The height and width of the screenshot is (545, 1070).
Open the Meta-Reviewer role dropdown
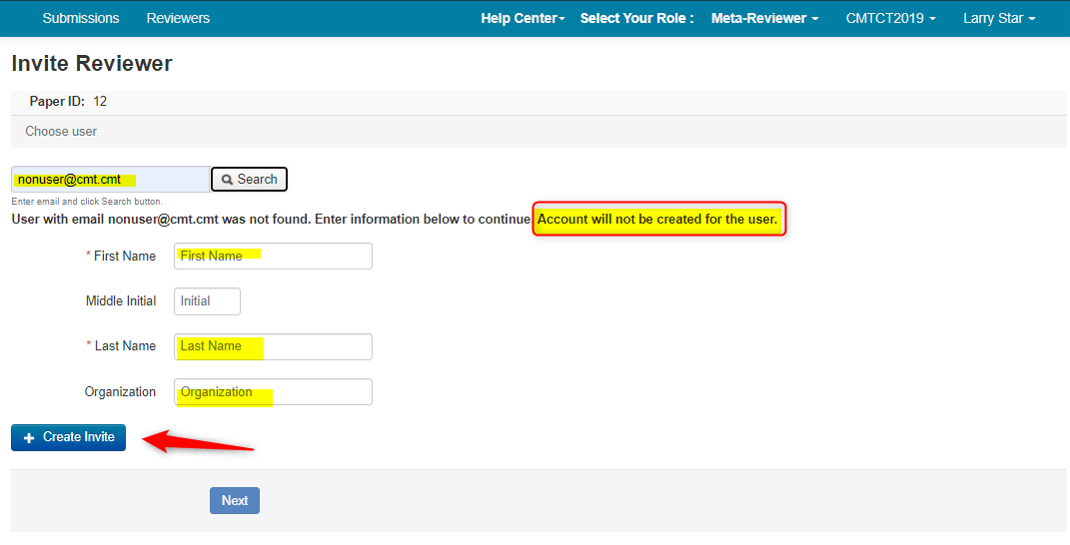click(764, 18)
